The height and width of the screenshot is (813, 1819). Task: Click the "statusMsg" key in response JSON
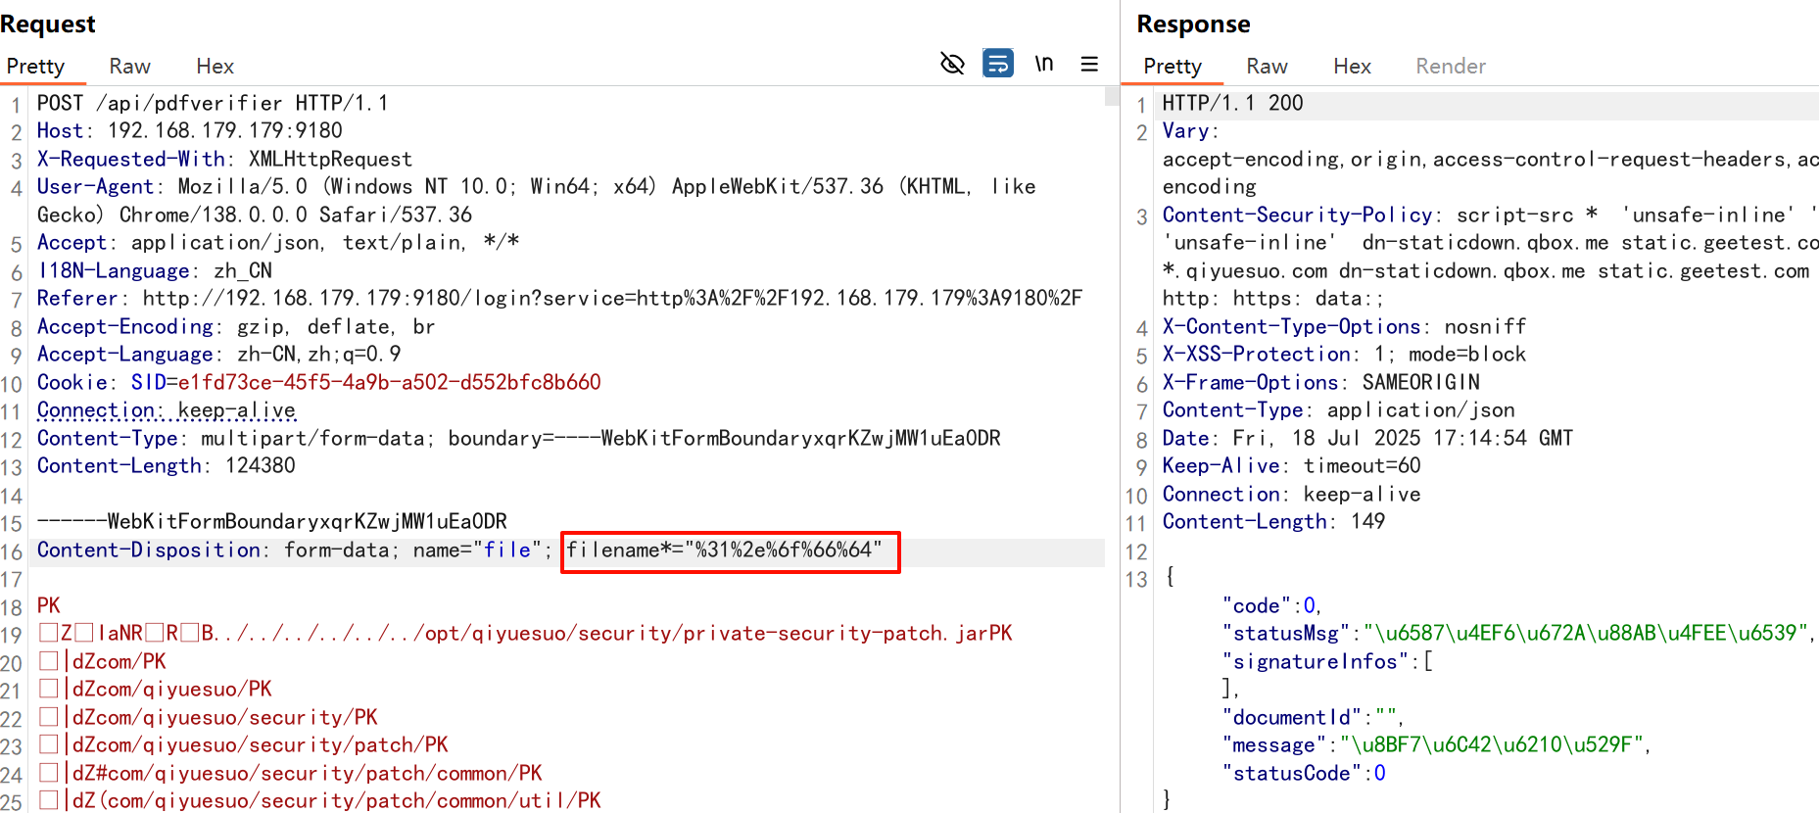coord(1285,634)
